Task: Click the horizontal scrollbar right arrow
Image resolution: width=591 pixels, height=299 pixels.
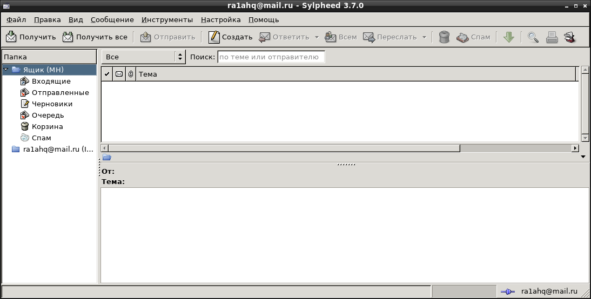Action: (575, 148)
